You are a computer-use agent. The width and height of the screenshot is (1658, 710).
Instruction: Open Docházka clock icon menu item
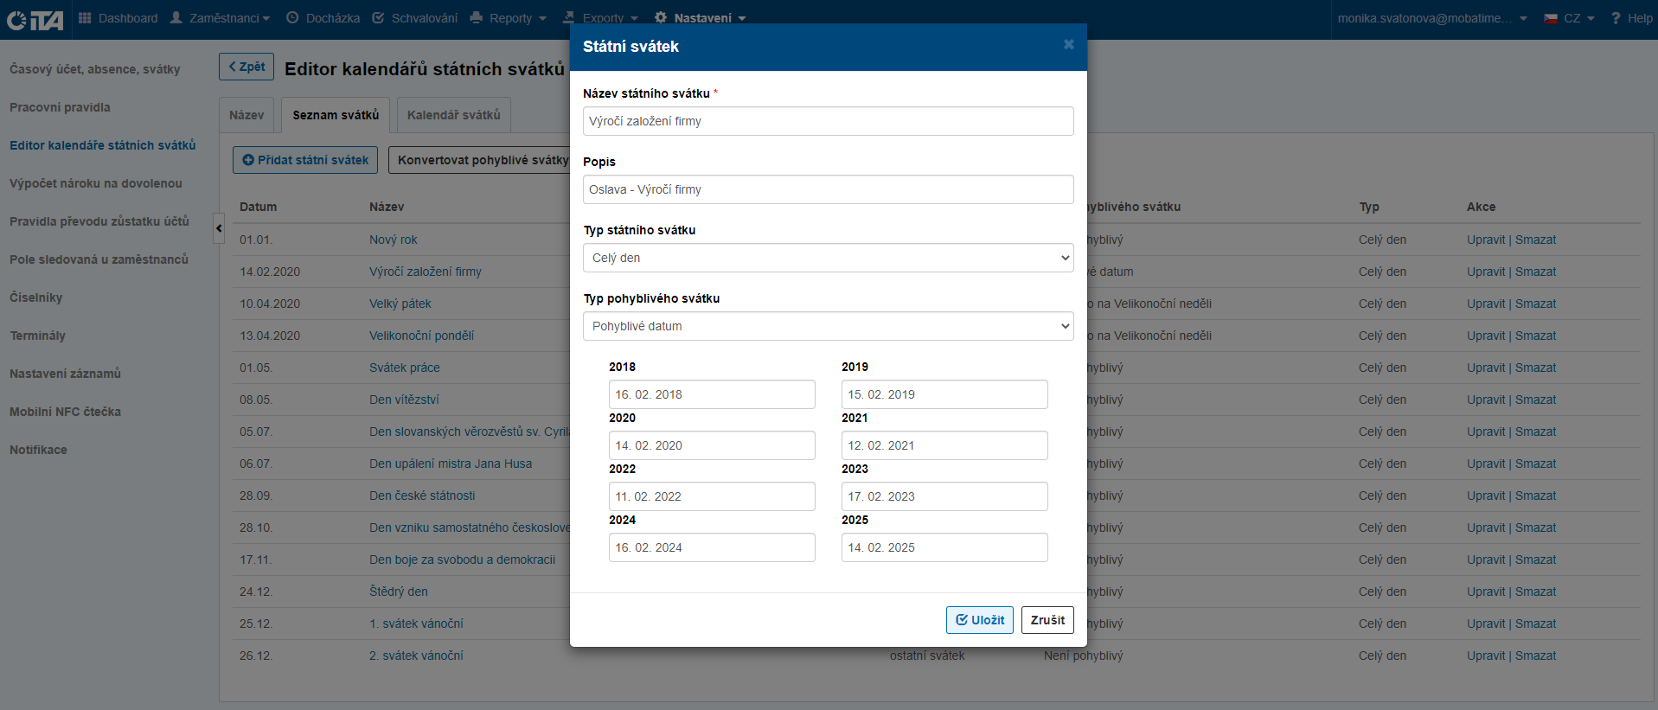tap(292, 18)
